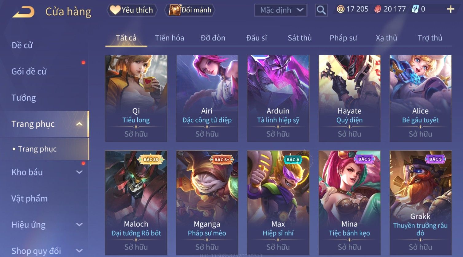Screen dimensions: 463x257
Task: Open the search magnifier icon
Action: (321, 10)
